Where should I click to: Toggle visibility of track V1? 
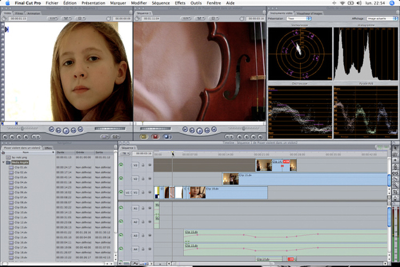coord(121,192)
